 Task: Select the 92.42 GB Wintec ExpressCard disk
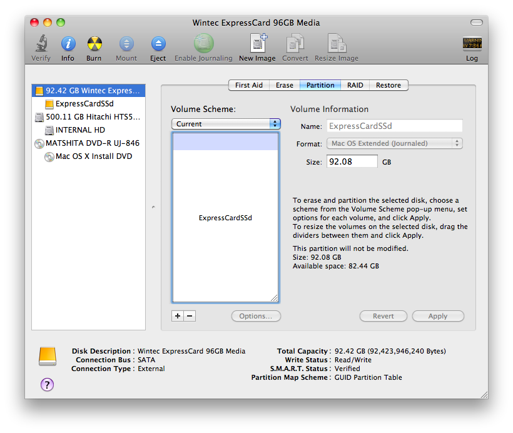pos(88,91)
